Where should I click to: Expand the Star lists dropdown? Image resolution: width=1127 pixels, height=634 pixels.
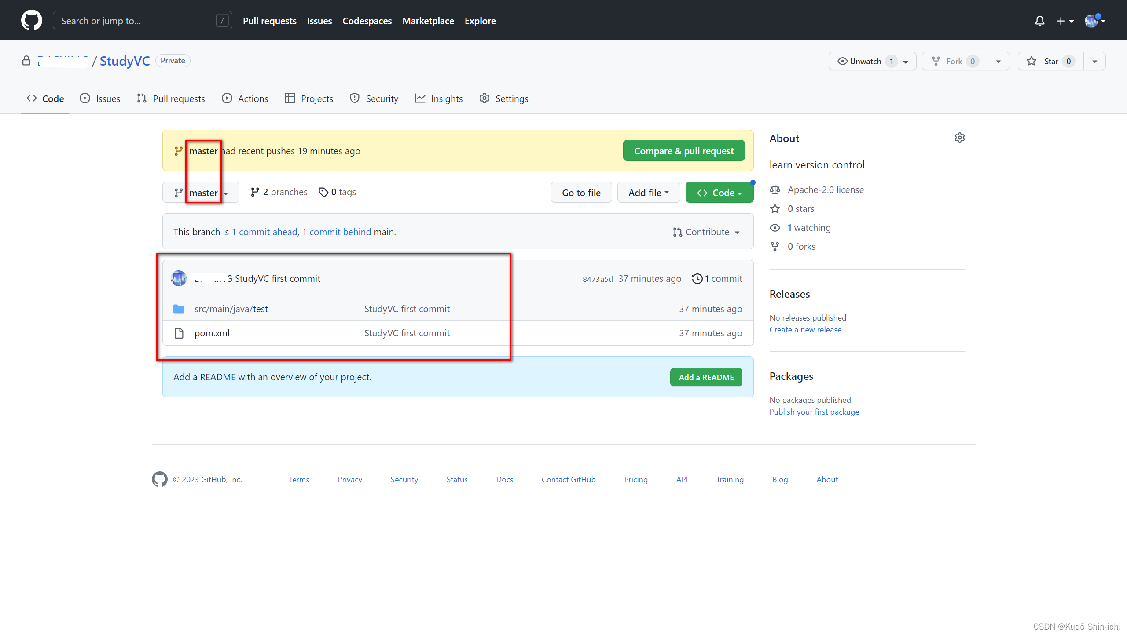coord(1094,62)
